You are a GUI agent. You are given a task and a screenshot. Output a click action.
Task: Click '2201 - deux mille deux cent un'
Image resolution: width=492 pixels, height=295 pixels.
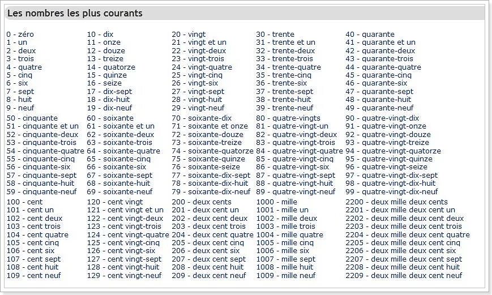(400, 210)
